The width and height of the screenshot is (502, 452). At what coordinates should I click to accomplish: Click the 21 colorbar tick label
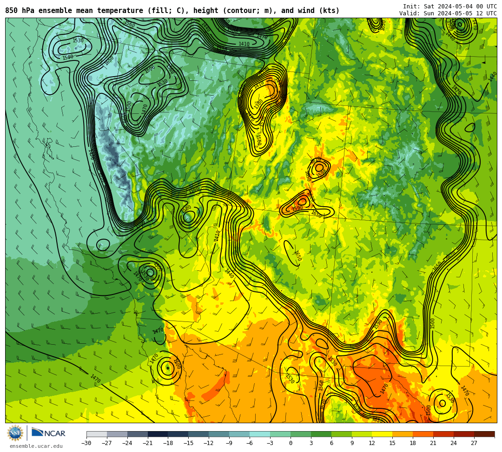coord(434,443)
